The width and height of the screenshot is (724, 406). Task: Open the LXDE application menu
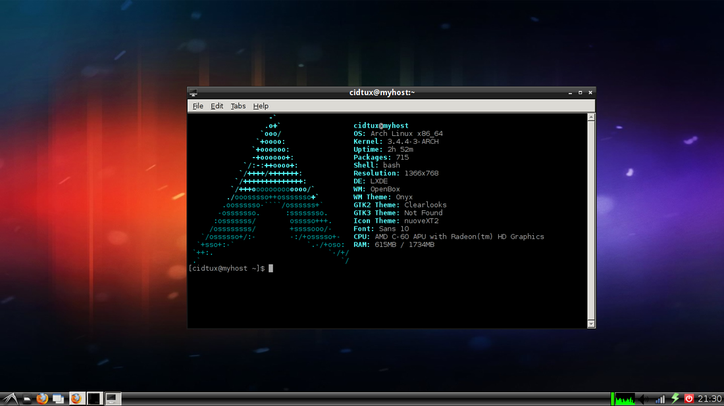pos(9,398)
